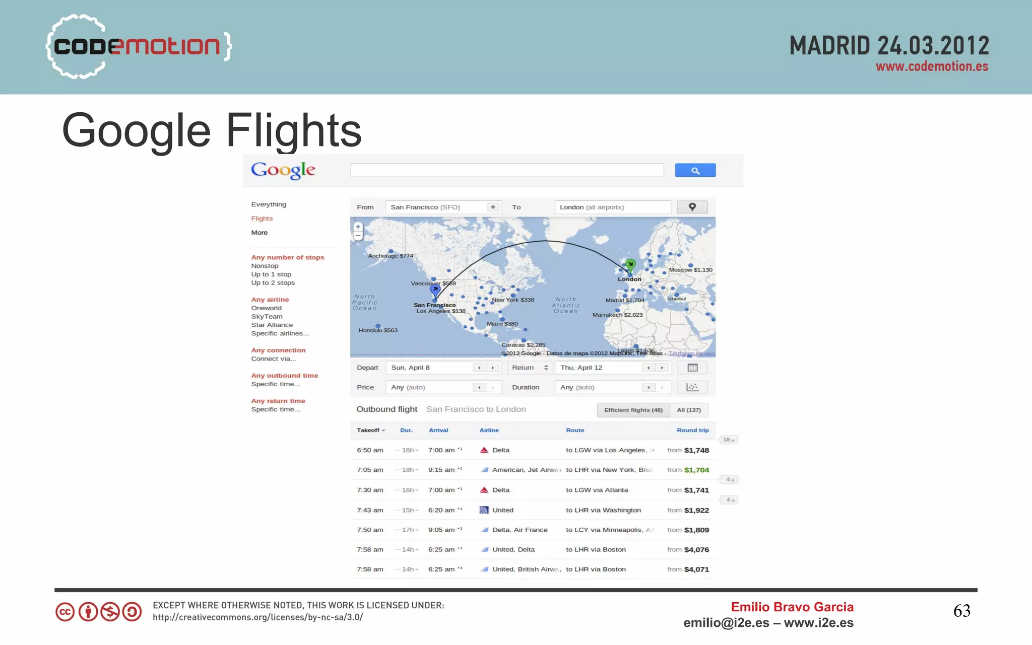This screenshot has height=645, width=1032.
Task: Click the Honolulu $563 map label
Action: pyautogui.click(x=378, y=330)
